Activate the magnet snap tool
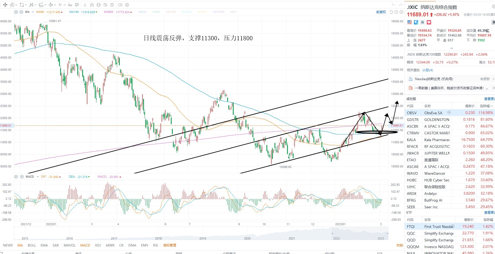The height and width of the screenshot is (254, 495). coord(92,5)
